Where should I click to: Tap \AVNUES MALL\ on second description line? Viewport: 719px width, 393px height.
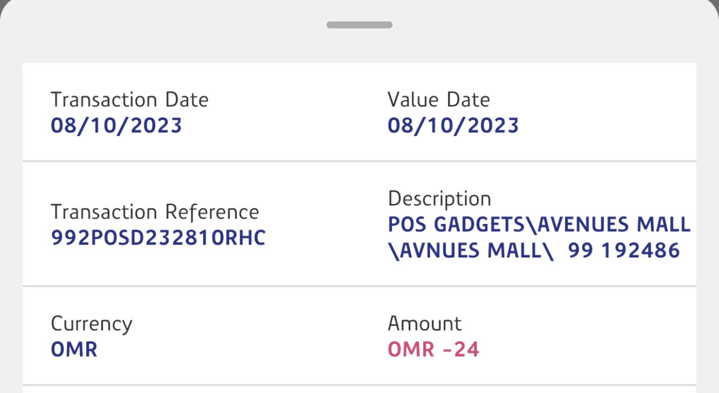pos(471,250)
